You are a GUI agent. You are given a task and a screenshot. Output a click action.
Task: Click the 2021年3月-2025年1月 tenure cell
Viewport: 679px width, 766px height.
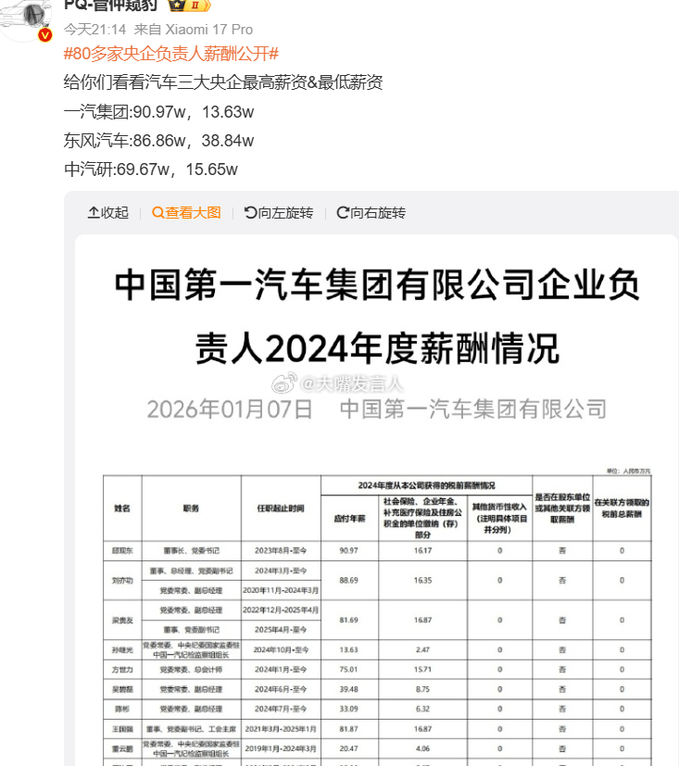click(x=281, y=729)
